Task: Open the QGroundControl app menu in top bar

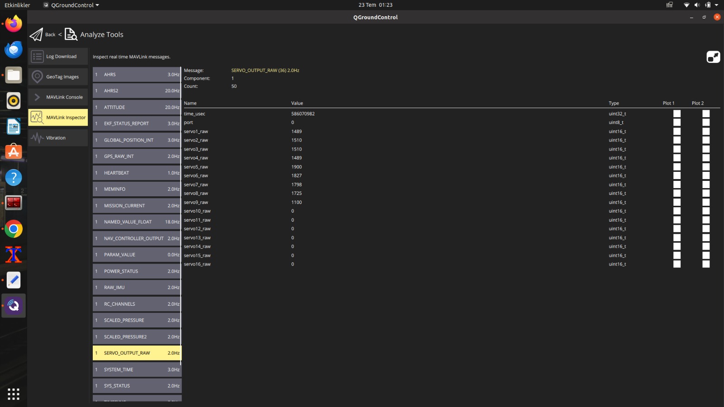Action: [71, 5]
